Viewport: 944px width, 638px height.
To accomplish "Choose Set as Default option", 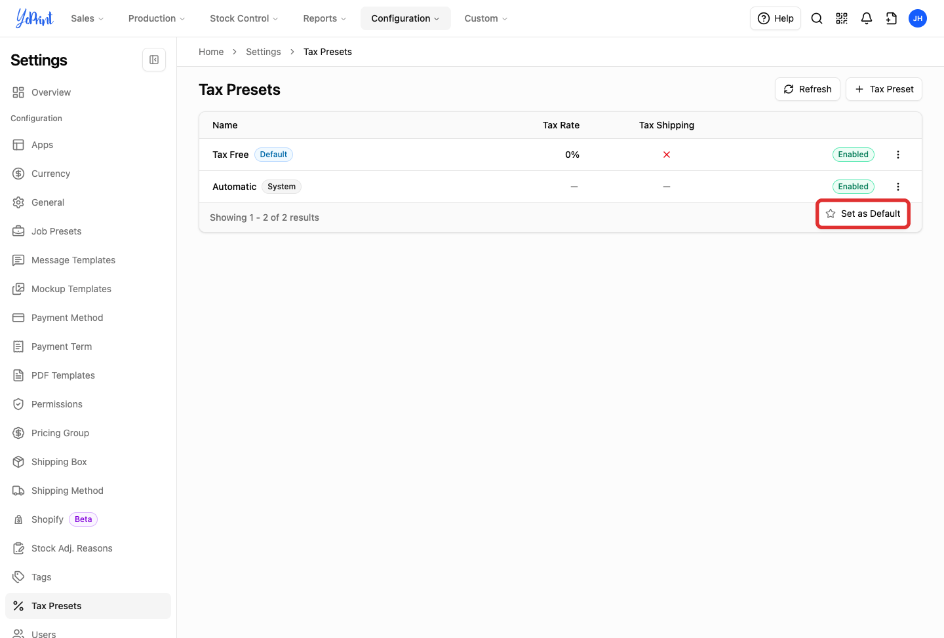I will pos(863,214).
